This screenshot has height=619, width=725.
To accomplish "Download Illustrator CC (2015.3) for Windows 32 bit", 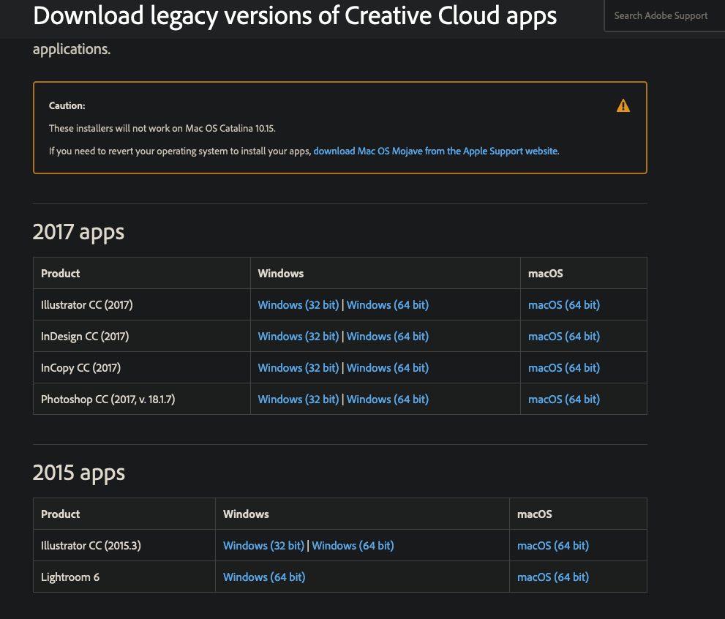I will coord(263,545).
